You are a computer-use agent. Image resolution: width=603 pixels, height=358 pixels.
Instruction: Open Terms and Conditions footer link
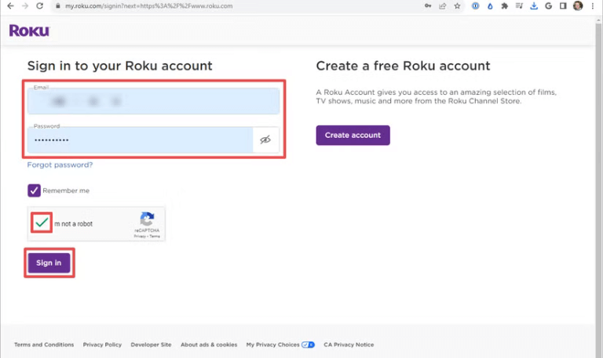coord(44,345)
